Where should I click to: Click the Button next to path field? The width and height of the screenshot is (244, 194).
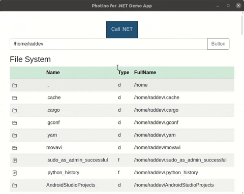tap(218, 44)
